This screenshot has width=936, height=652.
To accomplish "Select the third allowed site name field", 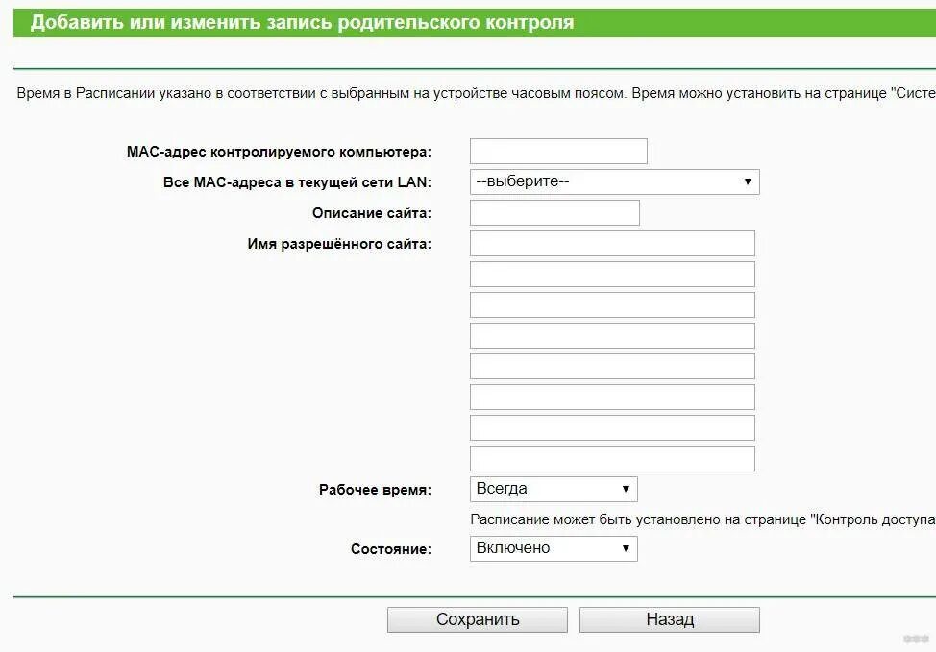I will (612, 304).
